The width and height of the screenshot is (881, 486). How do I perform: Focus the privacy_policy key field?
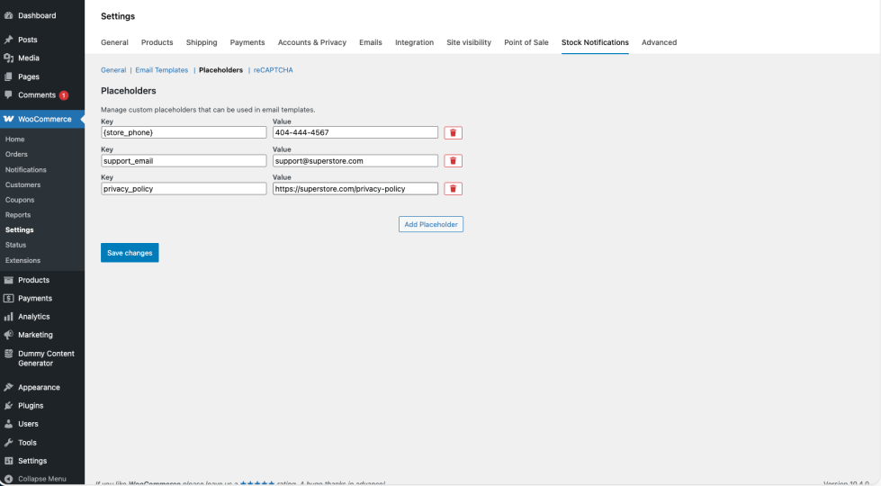[184, 189]
